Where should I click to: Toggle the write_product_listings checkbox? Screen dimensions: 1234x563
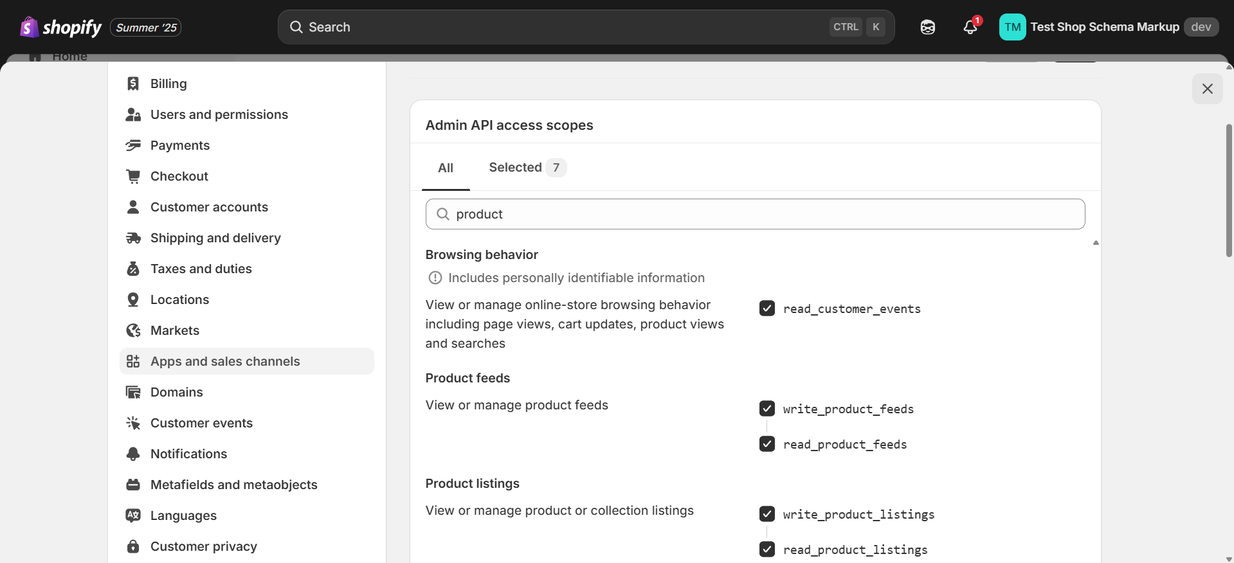coord(767,514)
